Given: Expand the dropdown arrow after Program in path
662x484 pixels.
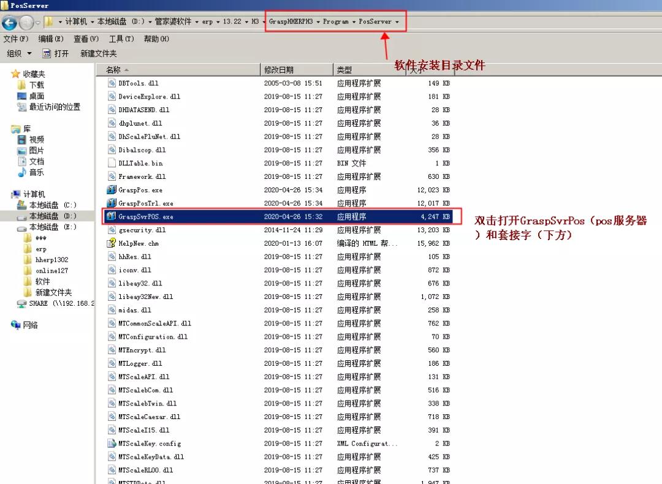Looking at the screenshot, I should tap(354, 22).
